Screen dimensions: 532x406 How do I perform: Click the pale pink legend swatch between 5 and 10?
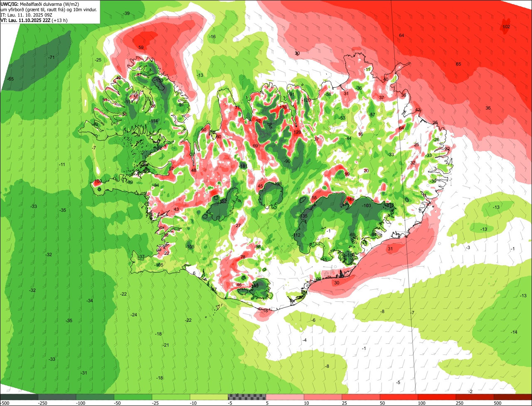285,397
